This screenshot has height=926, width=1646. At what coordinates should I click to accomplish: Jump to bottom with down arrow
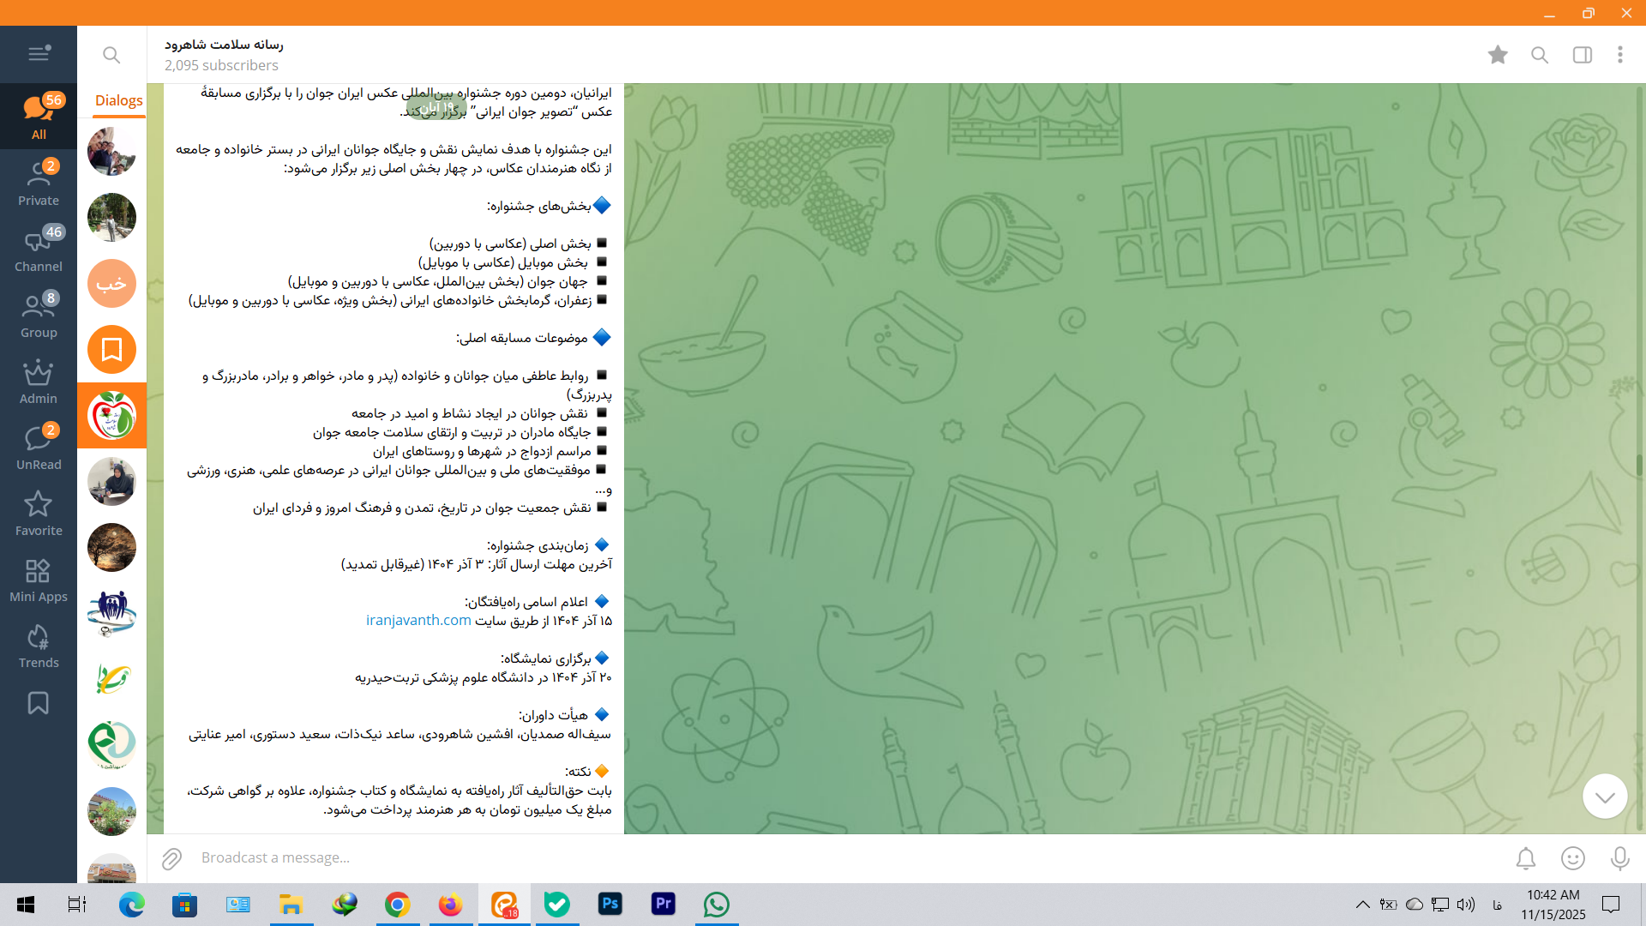[1604, 797]
